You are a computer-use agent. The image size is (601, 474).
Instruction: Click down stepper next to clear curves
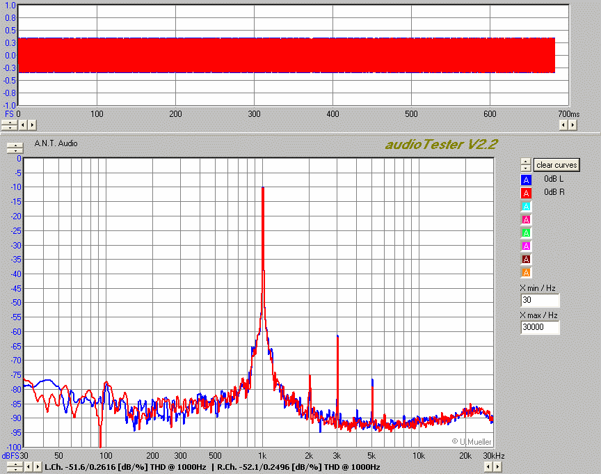[x=526, y=168]
